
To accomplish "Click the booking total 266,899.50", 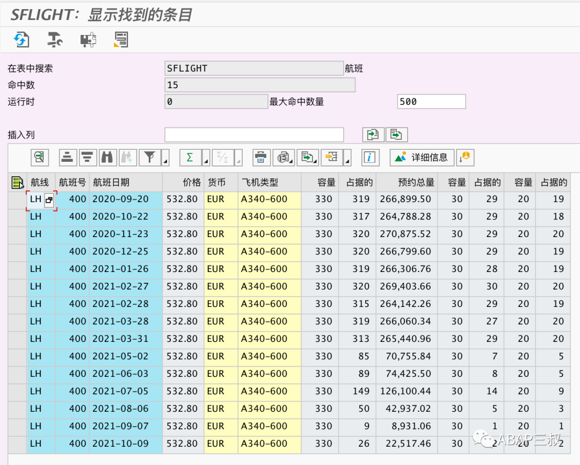I will 407,199.
